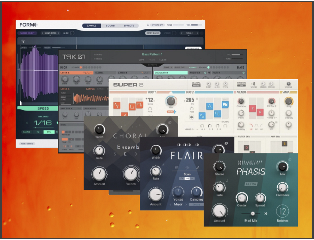Viewport: 314px width, 240px height.
Task: Click the hand cursor icon in Form's sample strip
Action: (x=23, y=41)
